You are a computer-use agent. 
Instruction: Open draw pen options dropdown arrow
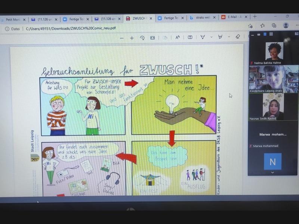(211, 37)
